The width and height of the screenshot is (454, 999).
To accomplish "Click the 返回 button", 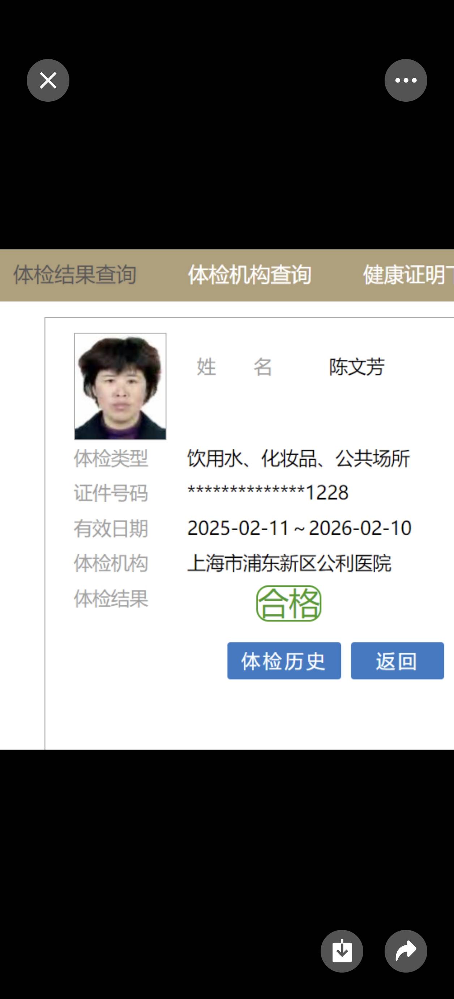I will point(397,661).
